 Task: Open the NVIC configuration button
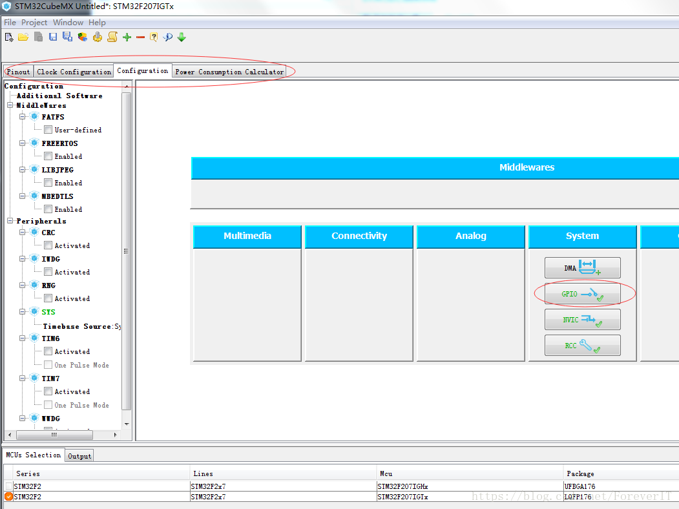[583, 320]
